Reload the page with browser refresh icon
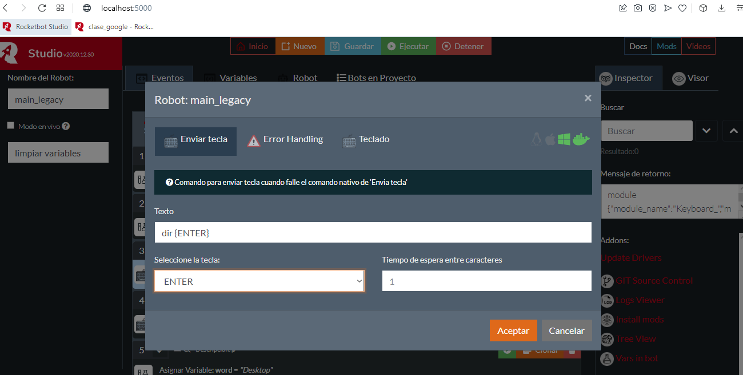Viewport: 743px width, 375px height. coord(42,8)
